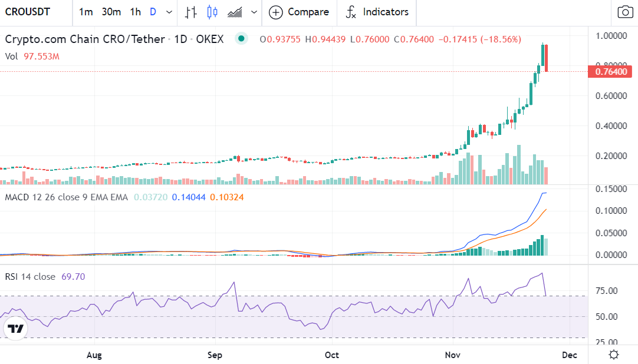This screenshot has width=638, height=364.
Task: Click the Nov label on time axis
Action: (x=452, y=355)
